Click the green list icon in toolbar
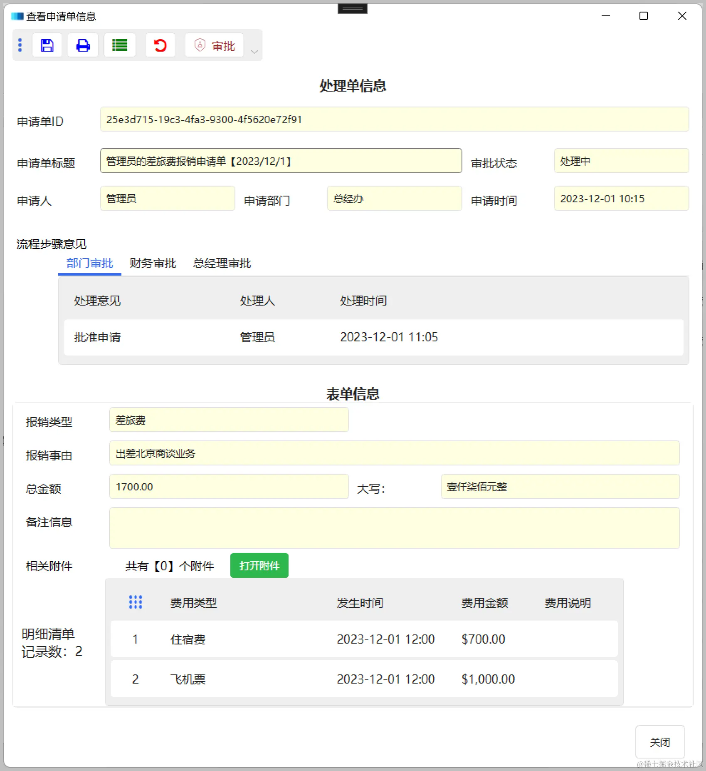Screen dimensions: 706x771 (120, 45)
